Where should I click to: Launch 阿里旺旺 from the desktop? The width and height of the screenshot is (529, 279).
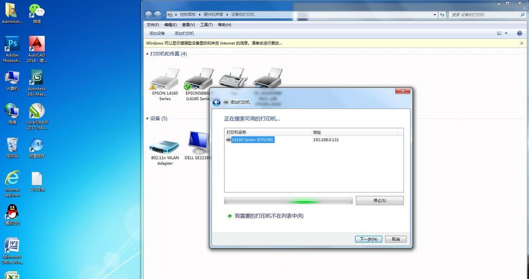[37, 148]
